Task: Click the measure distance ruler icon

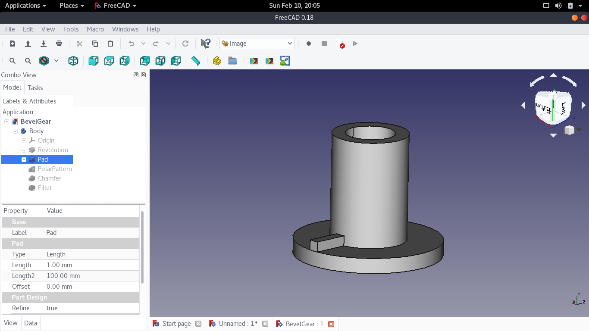Action: (x=195, y=61)
